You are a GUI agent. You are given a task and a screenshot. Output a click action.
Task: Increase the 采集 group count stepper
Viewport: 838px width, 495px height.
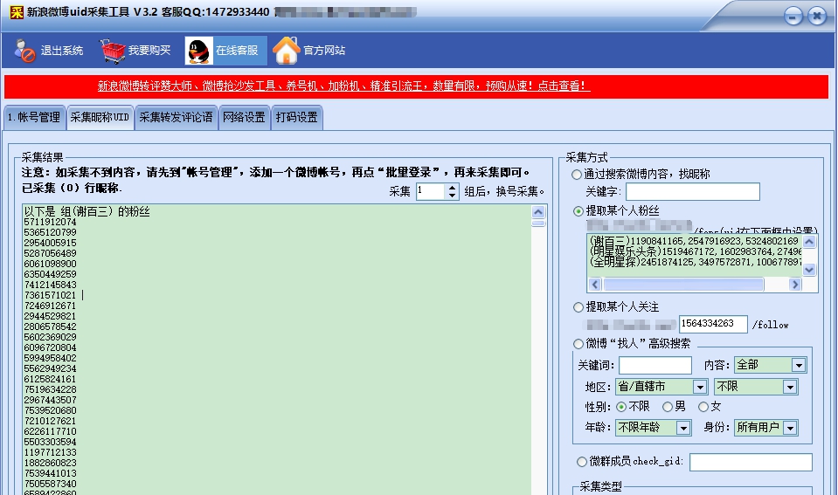(x=452, y=188)
